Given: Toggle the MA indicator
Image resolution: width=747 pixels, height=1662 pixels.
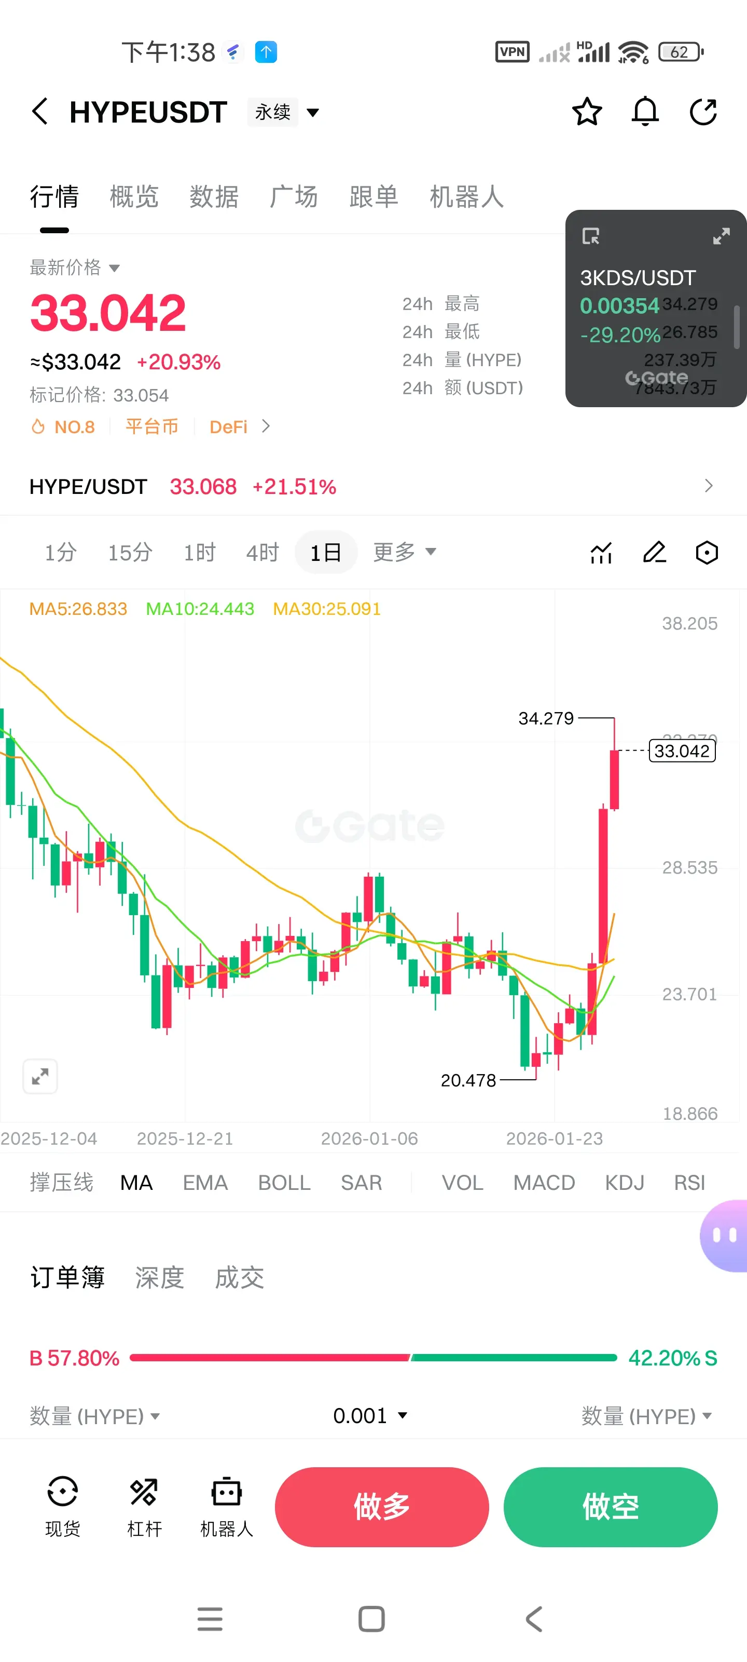Looking at the screenshot, I should point(136,1183).
